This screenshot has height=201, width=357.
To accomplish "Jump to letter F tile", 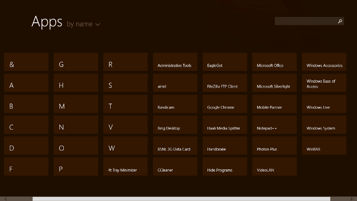I will 26,167.
